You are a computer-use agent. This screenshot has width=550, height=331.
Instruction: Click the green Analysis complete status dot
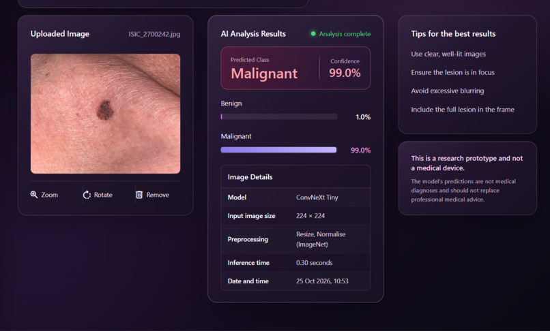(313, 33)
